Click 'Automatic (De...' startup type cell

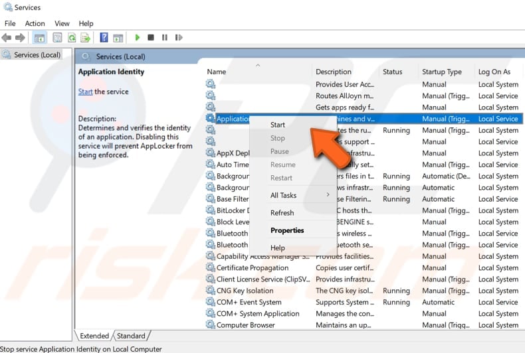click(x=446, y=176)
